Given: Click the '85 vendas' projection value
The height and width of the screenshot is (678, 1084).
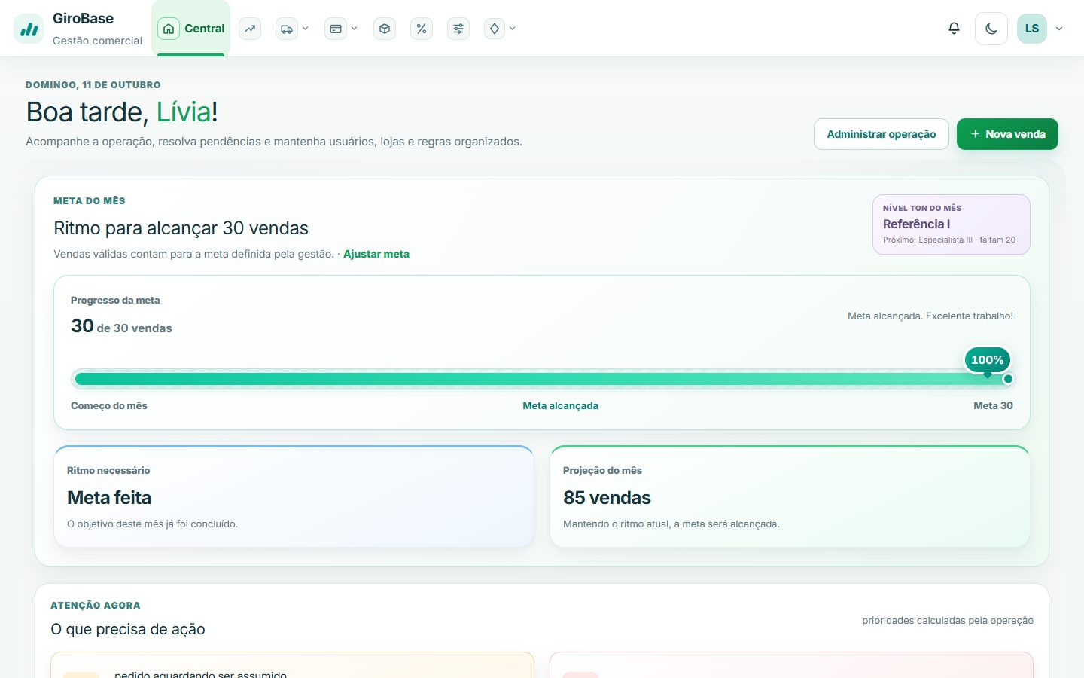Looking at the screenshot, I should [x=607, y=498].
